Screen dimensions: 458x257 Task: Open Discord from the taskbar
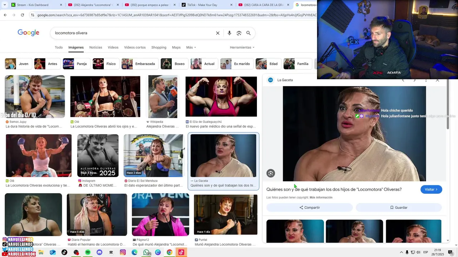(99, 252)
